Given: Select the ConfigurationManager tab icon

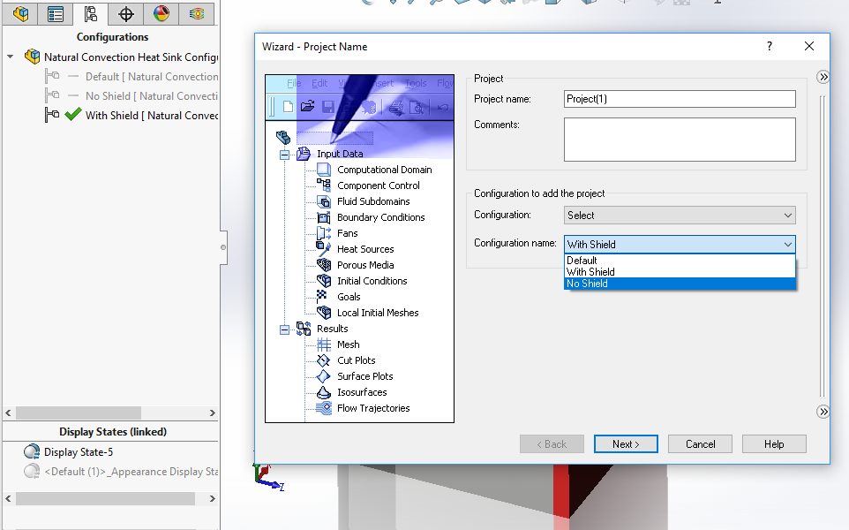Looking at the screenshot, I should click(90, 13).
